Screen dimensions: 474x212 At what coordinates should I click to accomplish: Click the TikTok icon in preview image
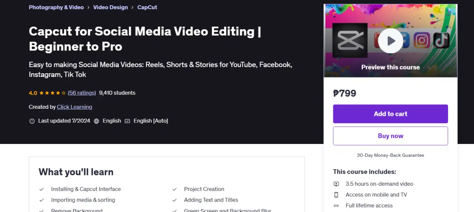[441, 40]
